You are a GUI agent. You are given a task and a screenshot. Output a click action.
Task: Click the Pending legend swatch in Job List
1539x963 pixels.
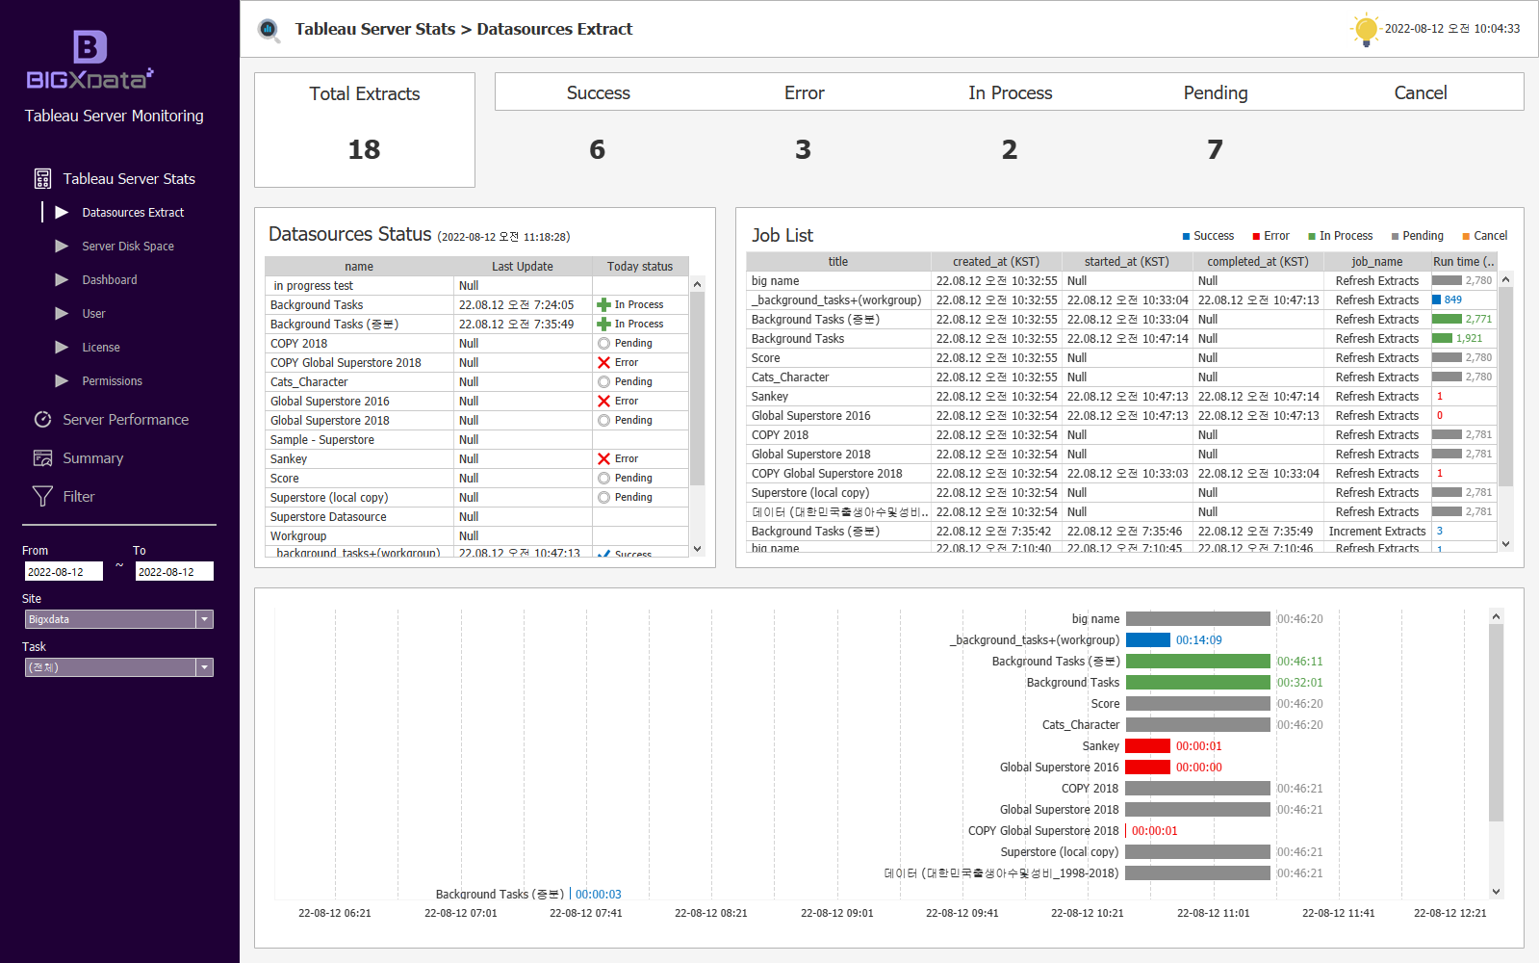tap(1395, 236)
